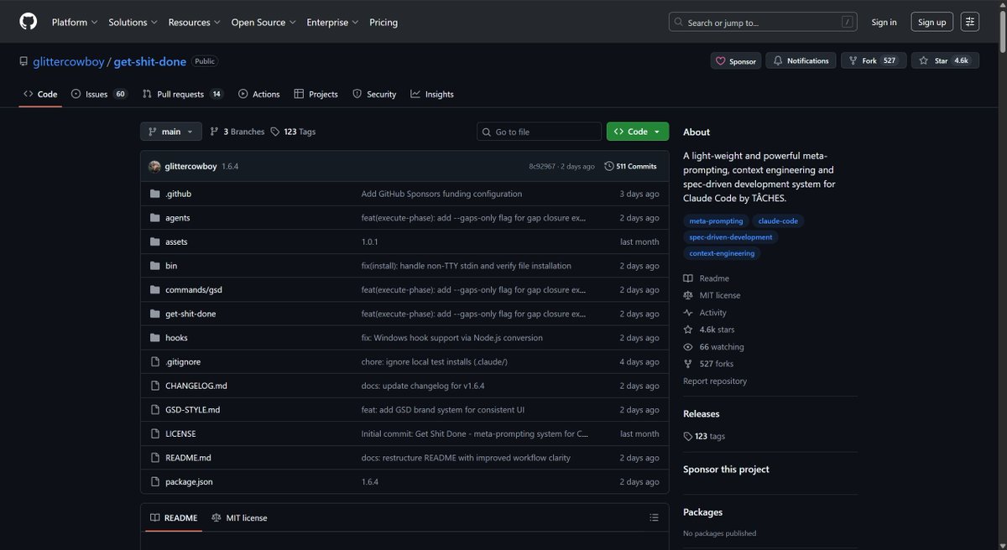
Task: Open the CHANGELOG.md file
Action: [196, 386]
